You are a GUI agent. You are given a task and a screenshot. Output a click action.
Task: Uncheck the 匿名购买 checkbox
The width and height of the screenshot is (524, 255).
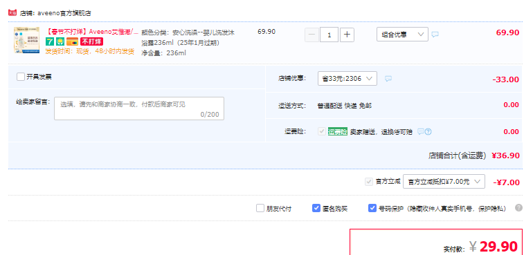pyautogui.click(x=316, y=208)
